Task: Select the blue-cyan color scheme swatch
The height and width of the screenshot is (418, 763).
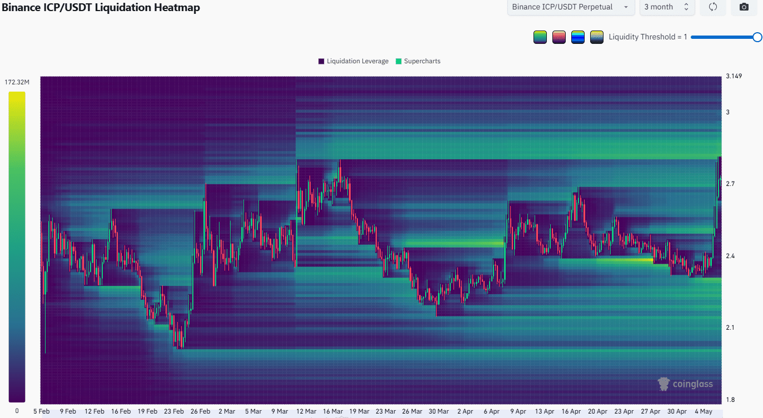Action: (x=578, y=37)
